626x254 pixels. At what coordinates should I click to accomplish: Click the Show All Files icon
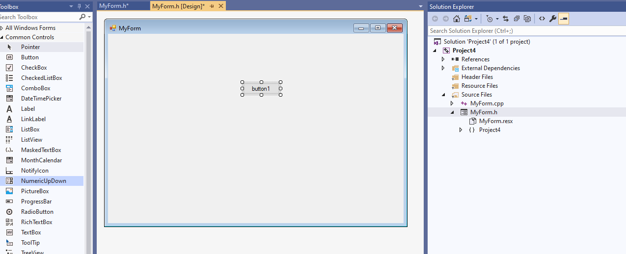[x=527, y=19]
